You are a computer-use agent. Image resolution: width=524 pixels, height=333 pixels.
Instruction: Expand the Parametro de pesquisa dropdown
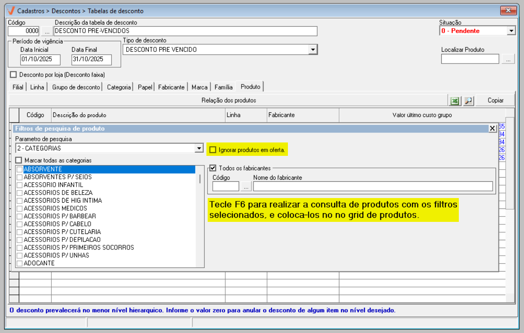(x=199, y=148)
